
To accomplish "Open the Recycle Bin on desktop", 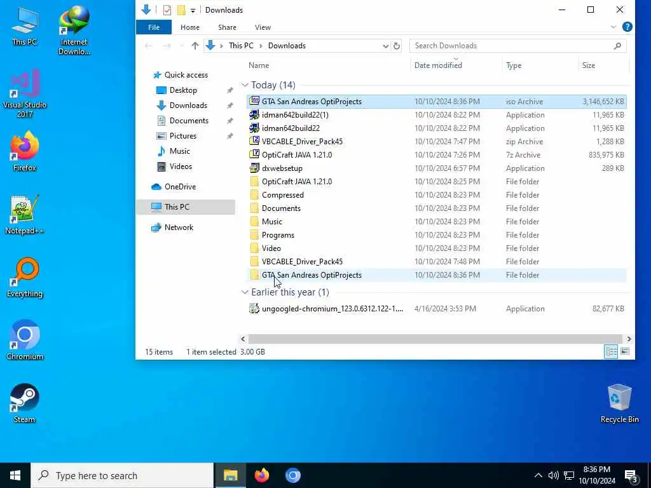I will click(619, 403).
